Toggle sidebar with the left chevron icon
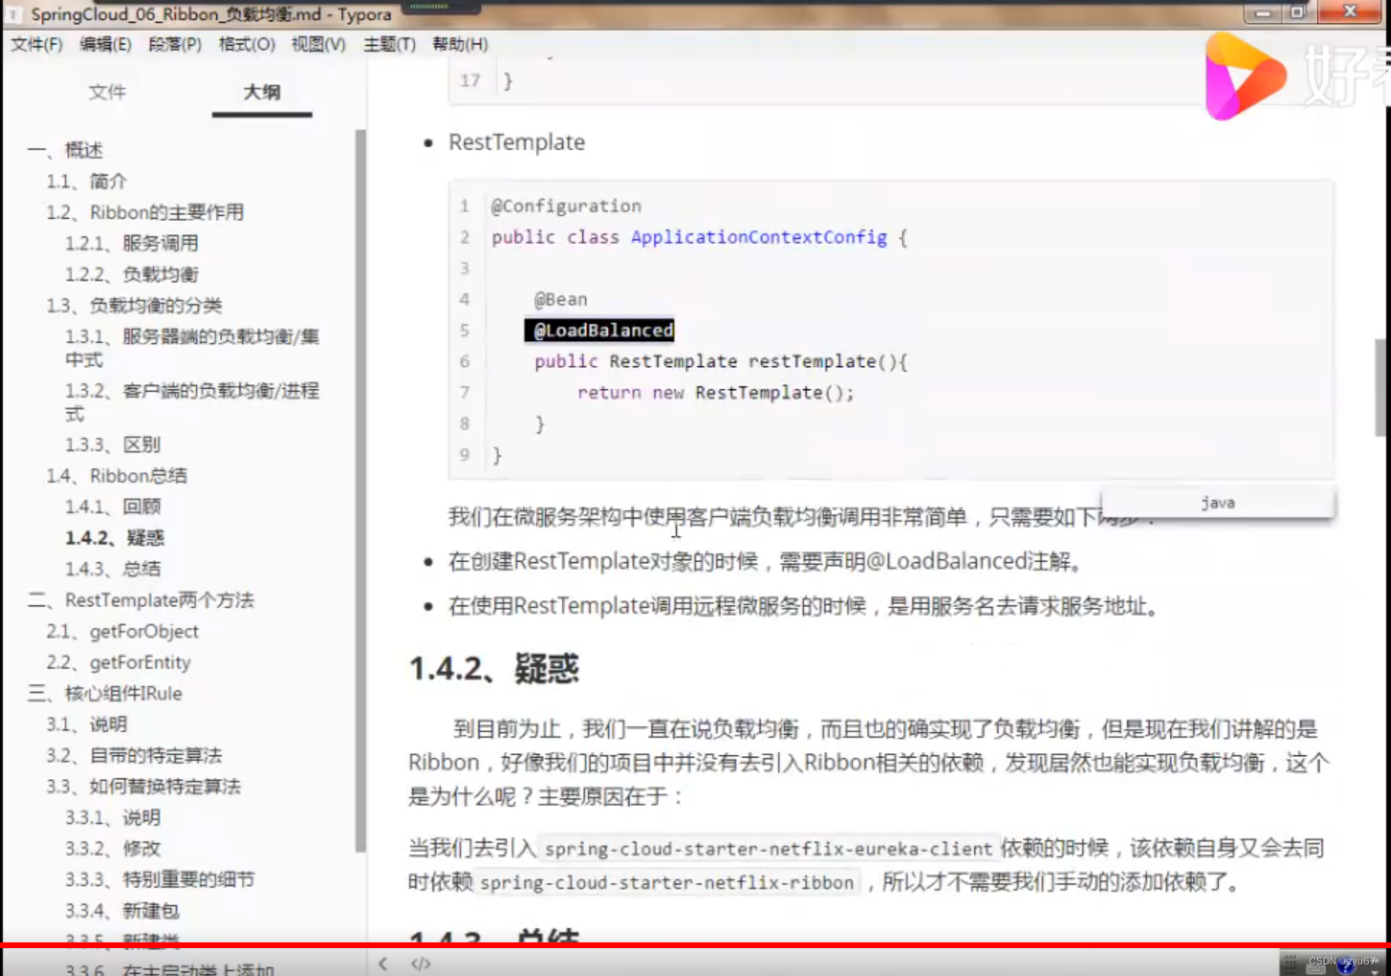Viewport: 1391px width, 976px height. click(x=383, y=964)
